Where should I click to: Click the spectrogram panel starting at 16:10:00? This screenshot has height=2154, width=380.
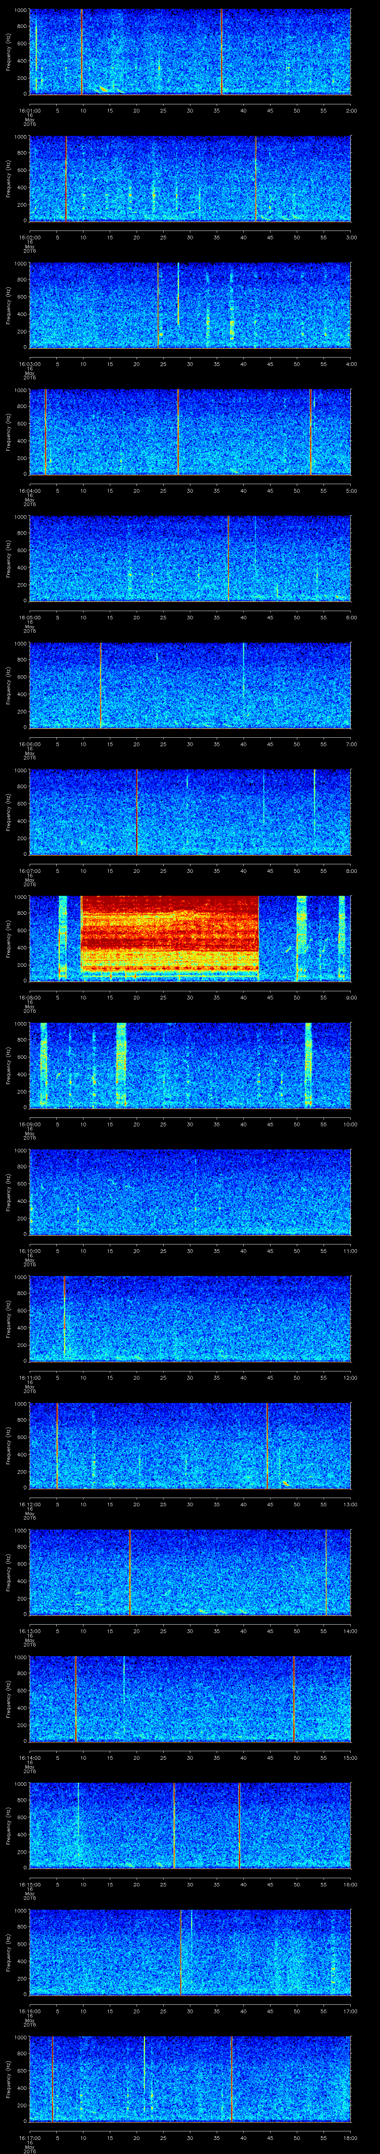pos(190,1192)
